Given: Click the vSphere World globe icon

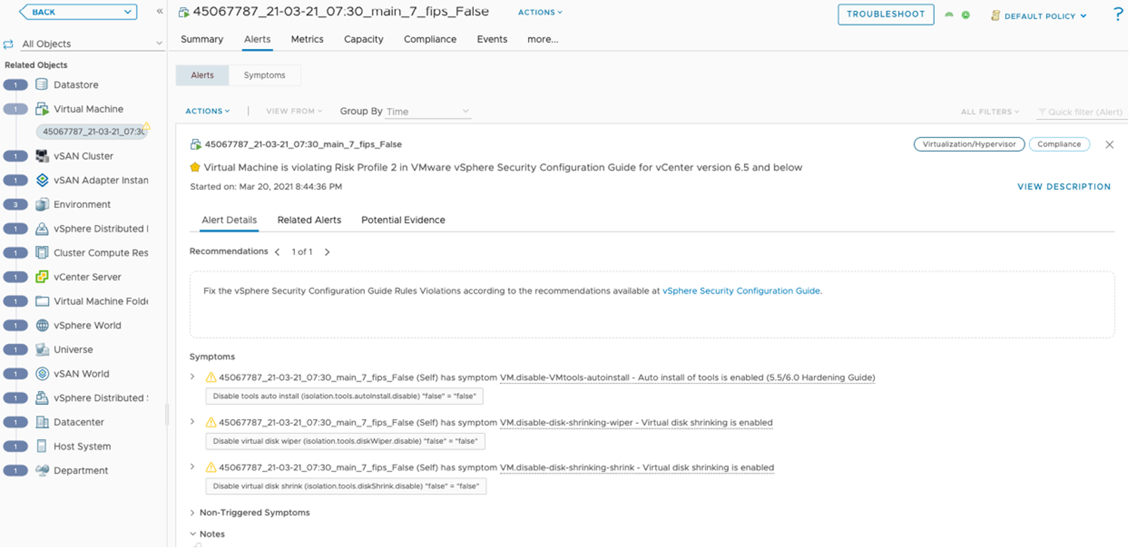Looking at the screenshot, I should [42, 325].
